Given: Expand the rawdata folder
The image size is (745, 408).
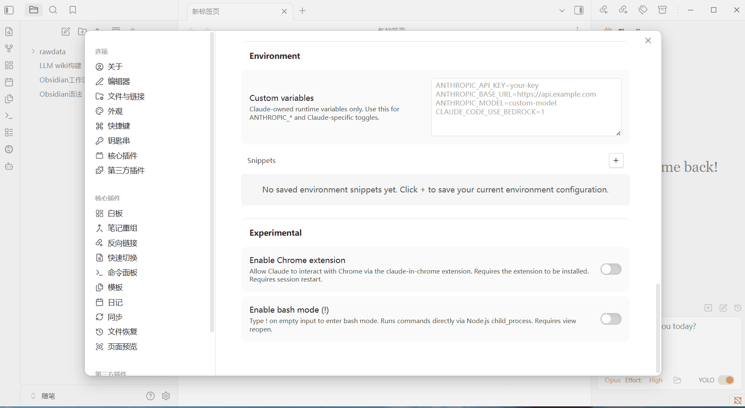Looking at the screenshot, I should [x=33, y=51].
